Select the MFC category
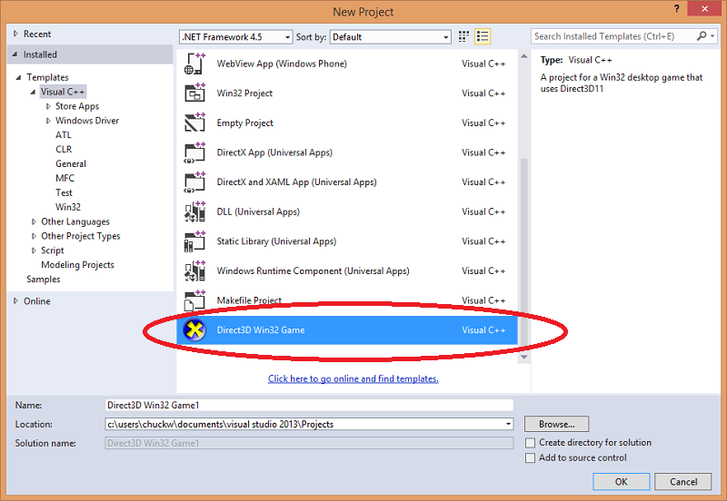 click(x=65, y=178)
